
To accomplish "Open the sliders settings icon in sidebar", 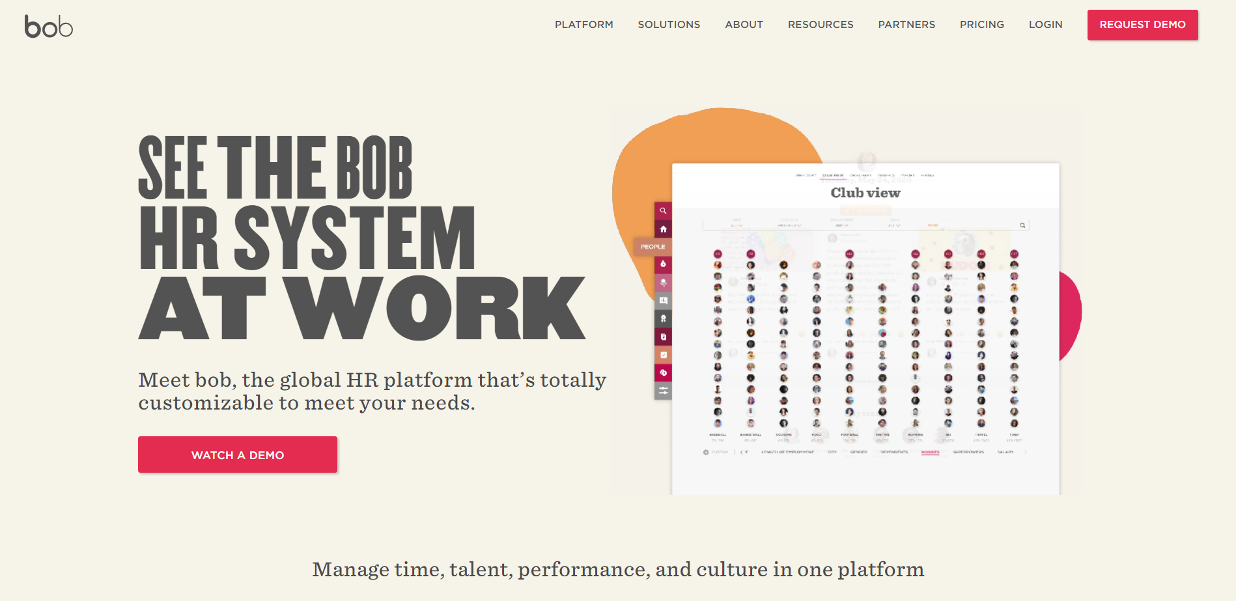I will pyautogui.click(x=663, y=391).
